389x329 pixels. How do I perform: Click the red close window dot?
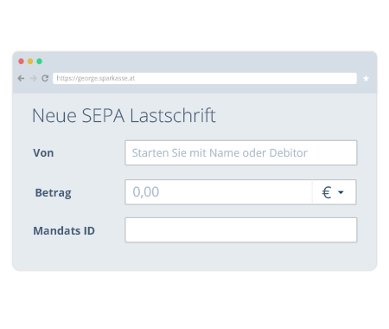pyautogui.click(x=21, y=61)
